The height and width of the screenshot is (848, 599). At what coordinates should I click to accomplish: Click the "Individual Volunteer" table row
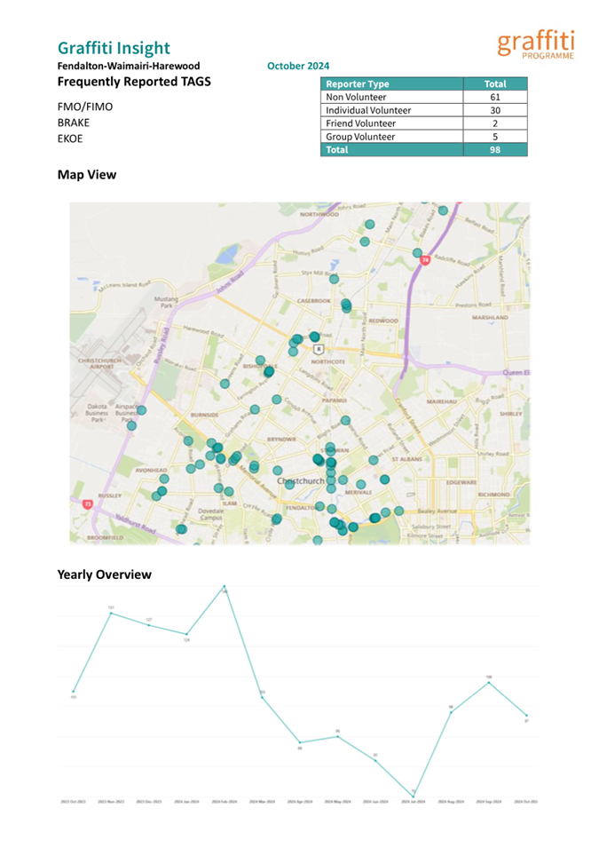(424, 110)
